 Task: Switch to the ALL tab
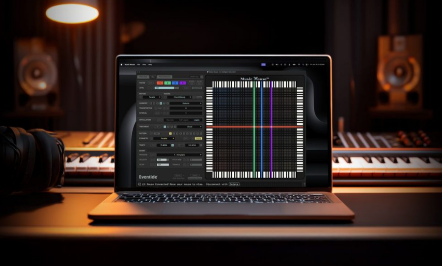point(153,77)
